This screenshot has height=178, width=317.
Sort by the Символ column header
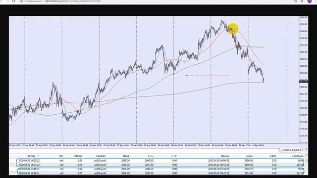point(101,156)
